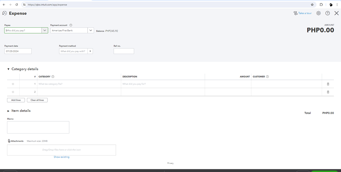Click the Description cell in line 2
The image size is (341, 172).
point(163,92)
